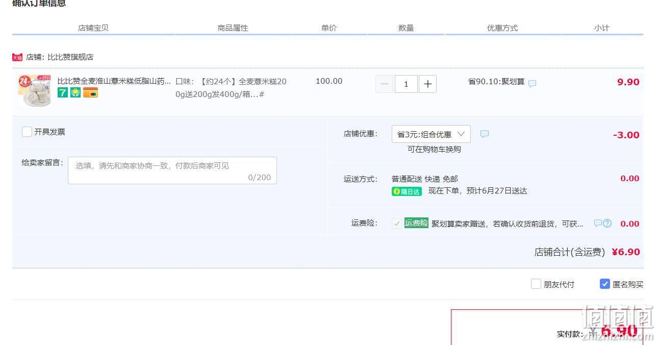The image size is (658, 345).
Task: Click the green shield guarantee icon
Action: point(75,92)
